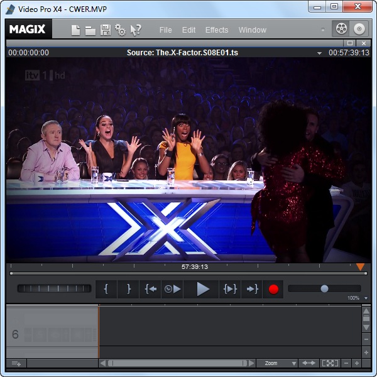Close the Video Pro X4 window
Image resolution: width=377 pixels, height=377 pixels.
[x=358, y=7]
